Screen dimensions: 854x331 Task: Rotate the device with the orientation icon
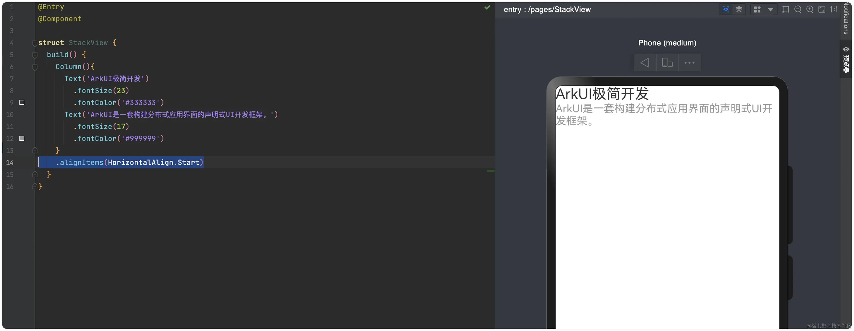pyautogui.click(x=667, y=63)
